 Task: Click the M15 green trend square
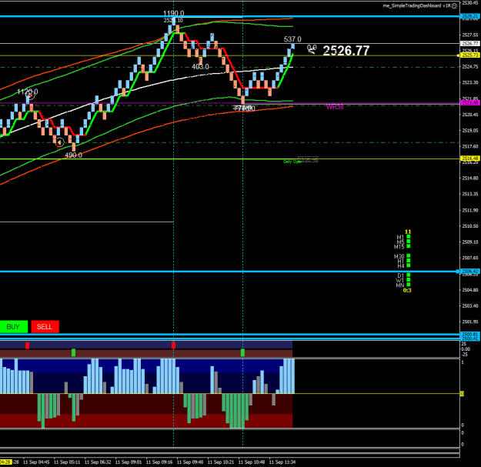(x=409, y=246)
